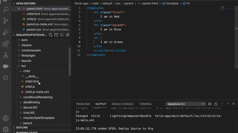Switch to the Output tab

101,104
